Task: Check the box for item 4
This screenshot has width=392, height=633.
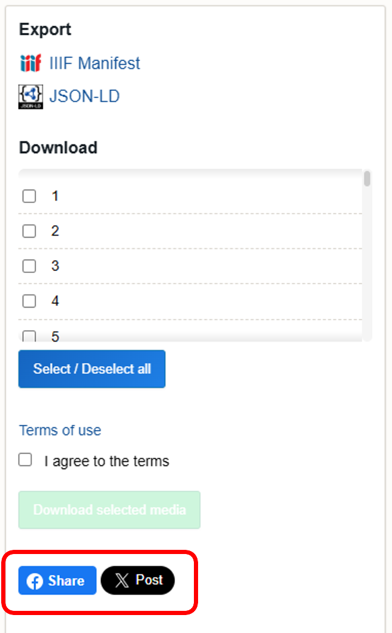Action: [29, 301]
